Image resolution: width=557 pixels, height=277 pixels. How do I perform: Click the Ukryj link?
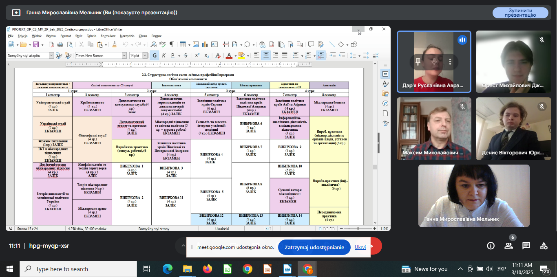coord(360,247)
